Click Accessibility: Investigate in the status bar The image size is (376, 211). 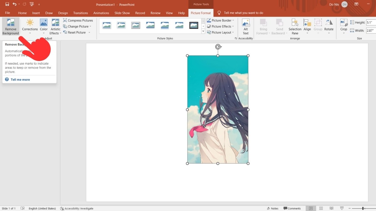(77, 208)
